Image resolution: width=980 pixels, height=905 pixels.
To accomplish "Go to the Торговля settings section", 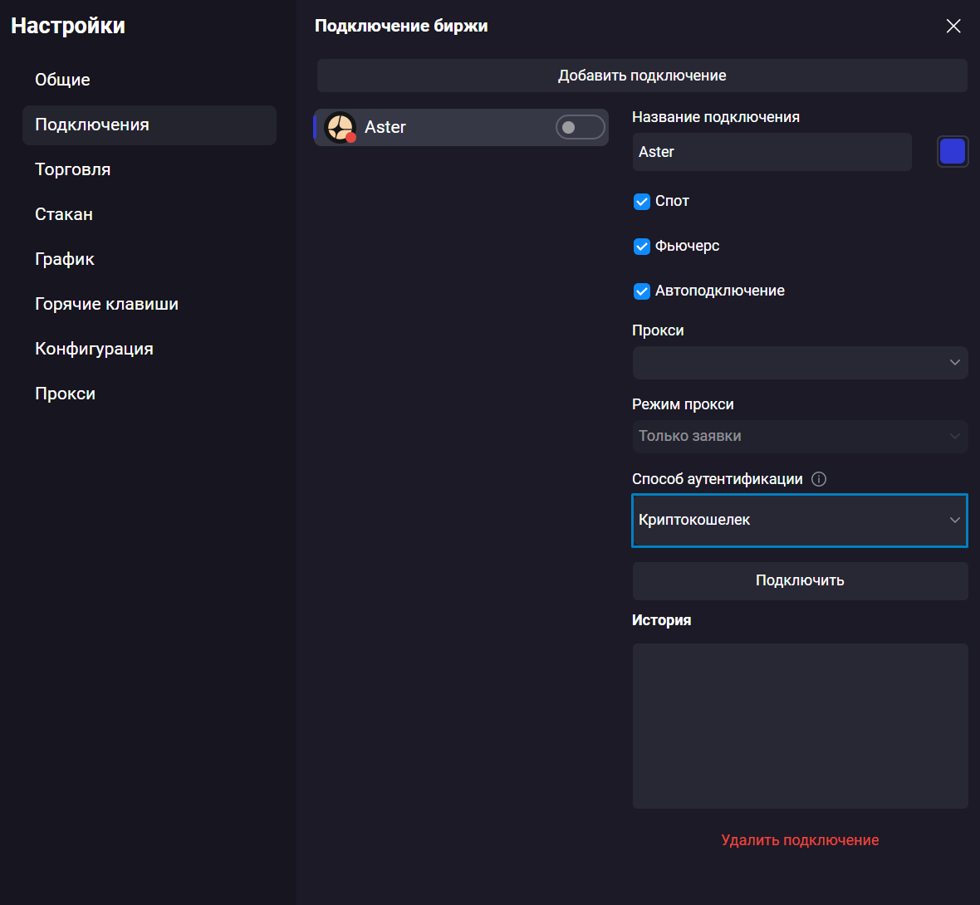I will tap(149, 170).
